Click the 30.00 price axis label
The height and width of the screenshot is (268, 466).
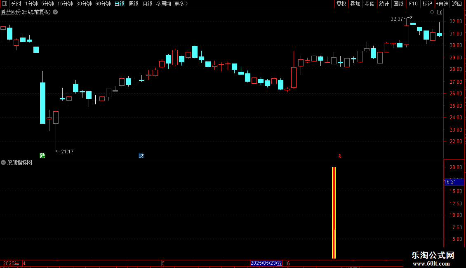(456, 45)
